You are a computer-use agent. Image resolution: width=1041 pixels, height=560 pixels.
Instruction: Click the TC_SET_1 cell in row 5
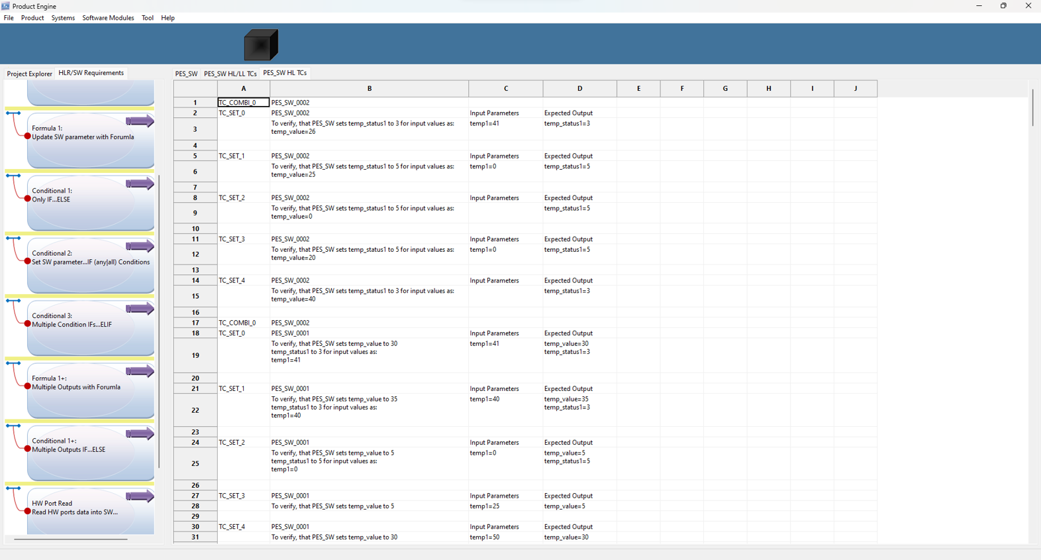tap(244, 156)
